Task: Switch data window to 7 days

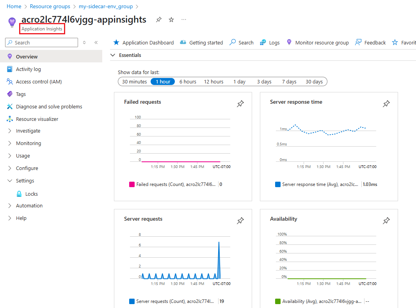Action: coord(289,81)
